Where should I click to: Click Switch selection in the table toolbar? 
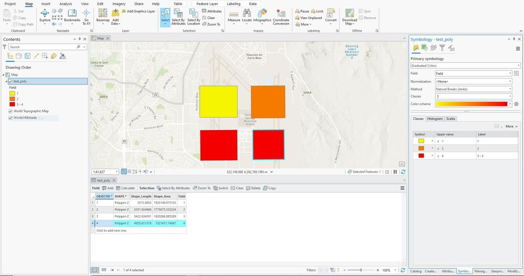click(x=220, y=188)
